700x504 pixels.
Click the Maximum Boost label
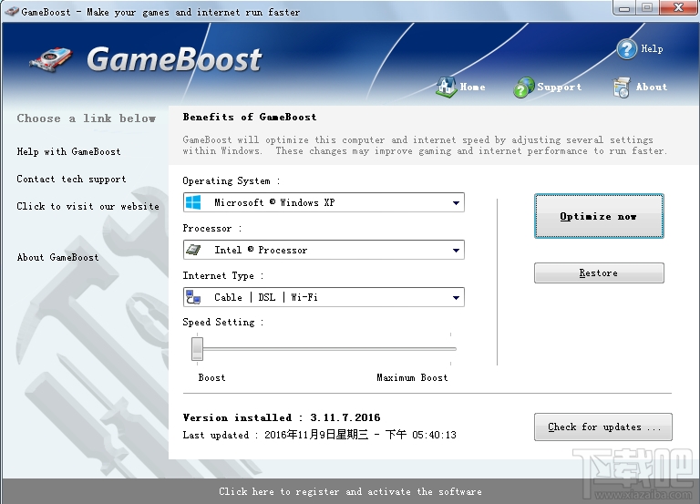tap(412, 377)
